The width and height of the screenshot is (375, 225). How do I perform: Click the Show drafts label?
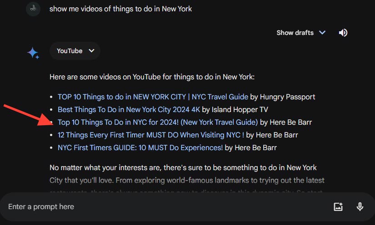295,33
